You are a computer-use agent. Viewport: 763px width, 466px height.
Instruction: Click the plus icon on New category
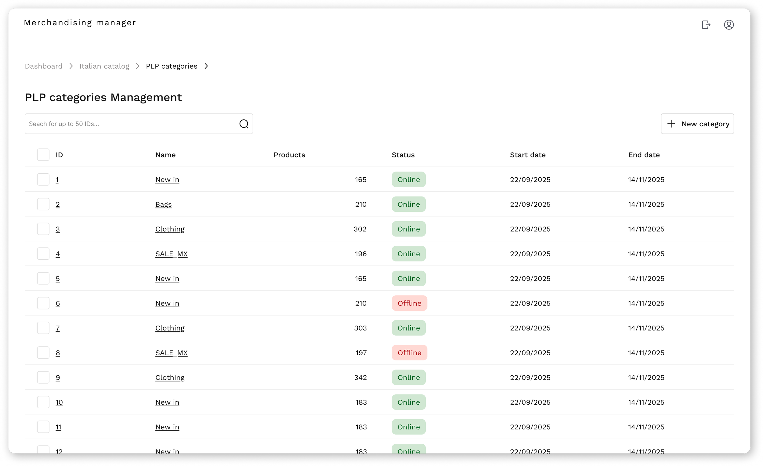pos(671,124)
